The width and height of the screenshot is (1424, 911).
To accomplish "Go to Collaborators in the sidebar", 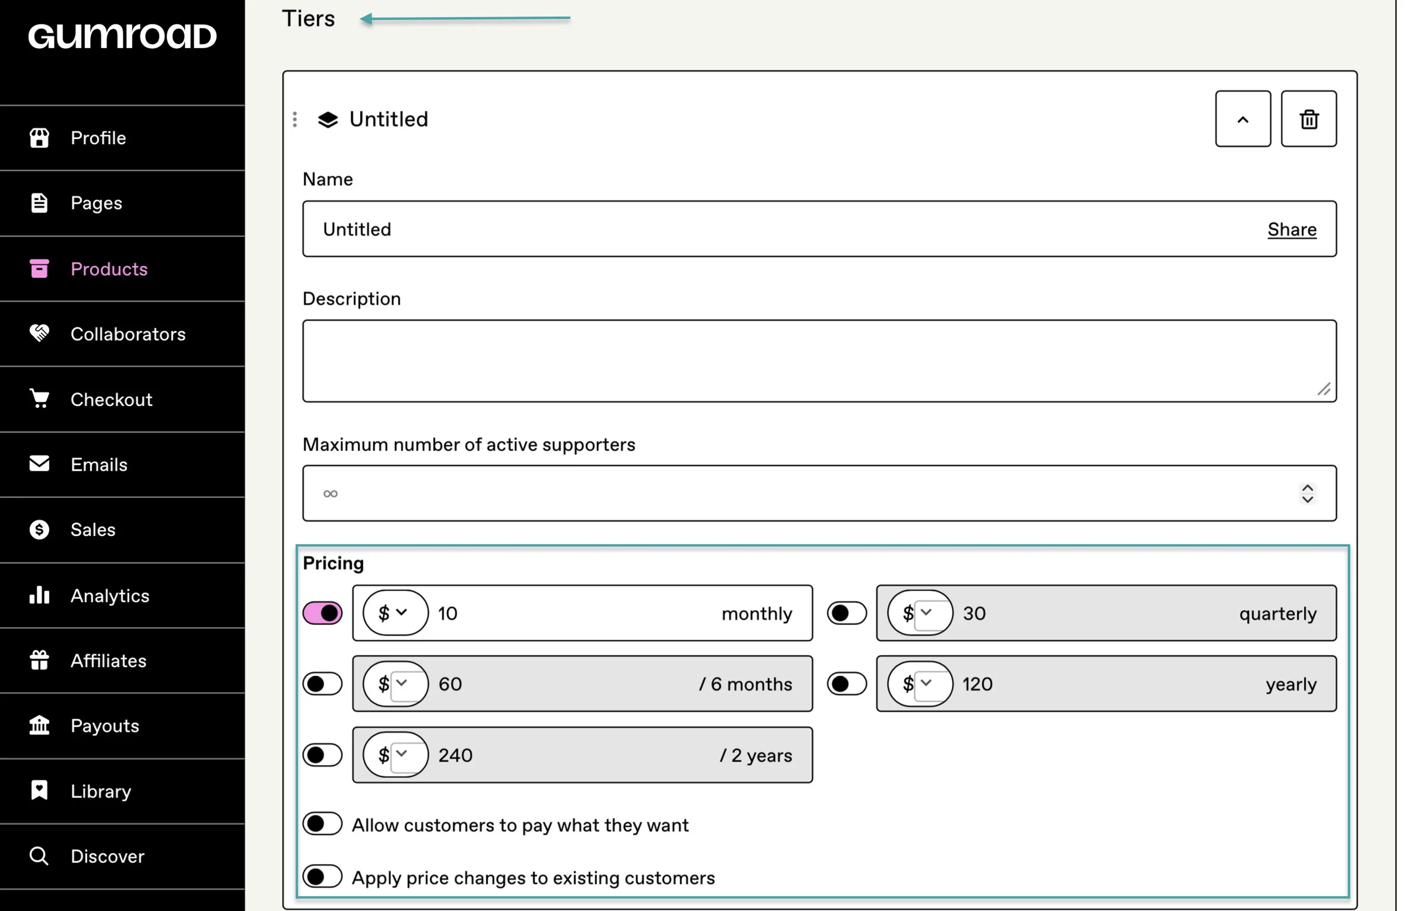I will [122, 334].
